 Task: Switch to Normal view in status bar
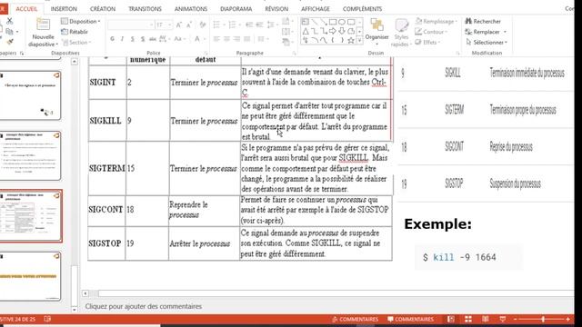451,319
